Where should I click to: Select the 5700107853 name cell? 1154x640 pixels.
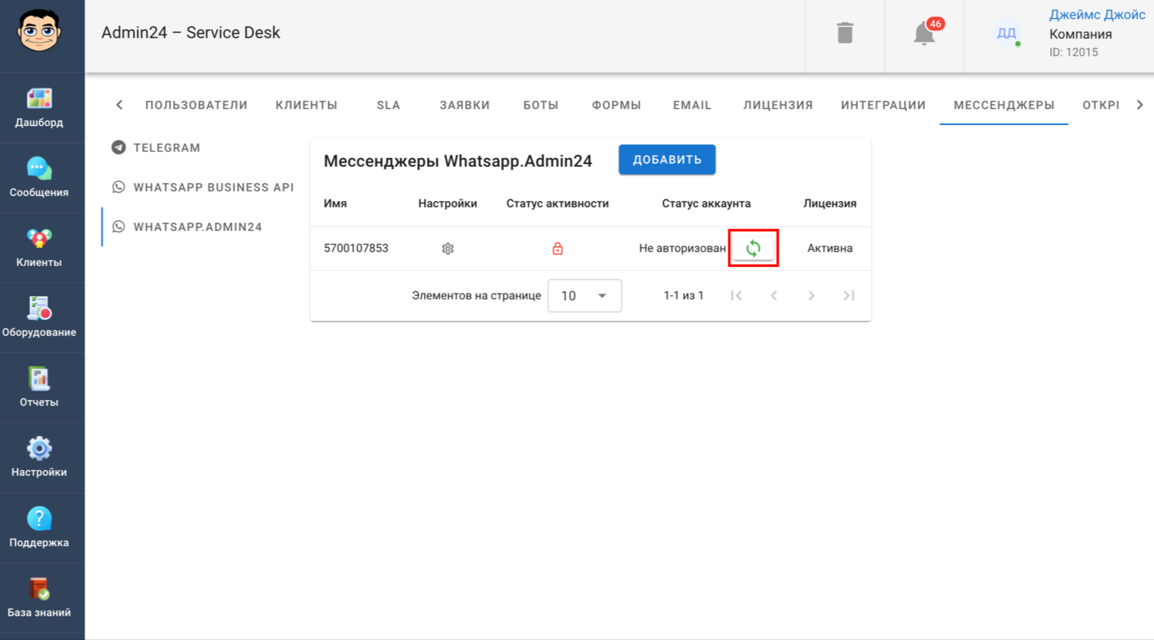356,249
